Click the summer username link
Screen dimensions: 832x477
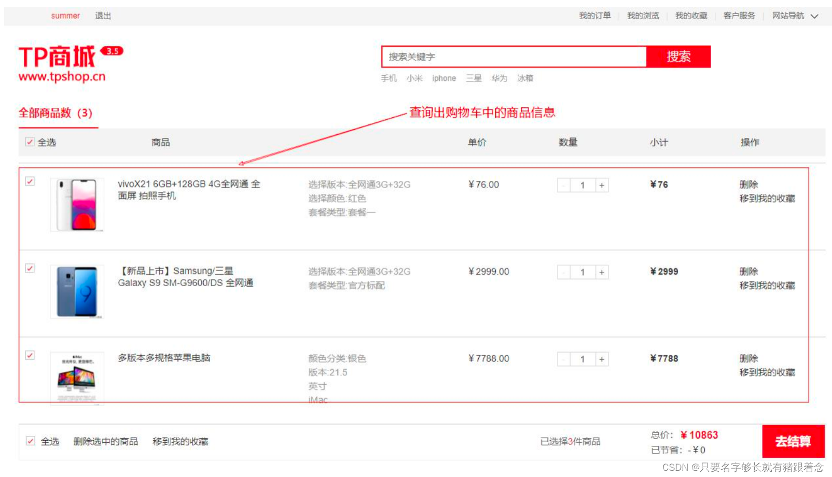point(65,16)
